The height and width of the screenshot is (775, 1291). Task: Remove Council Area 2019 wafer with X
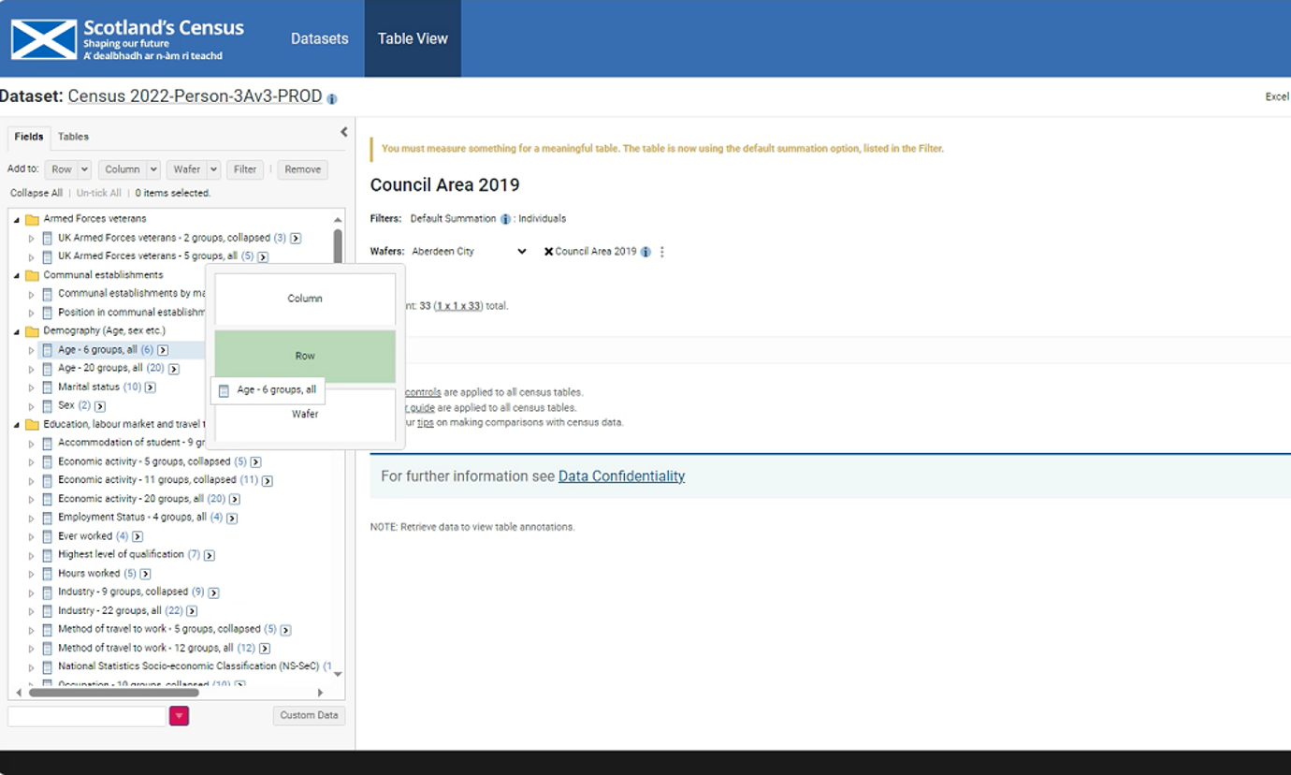point(548,252)
